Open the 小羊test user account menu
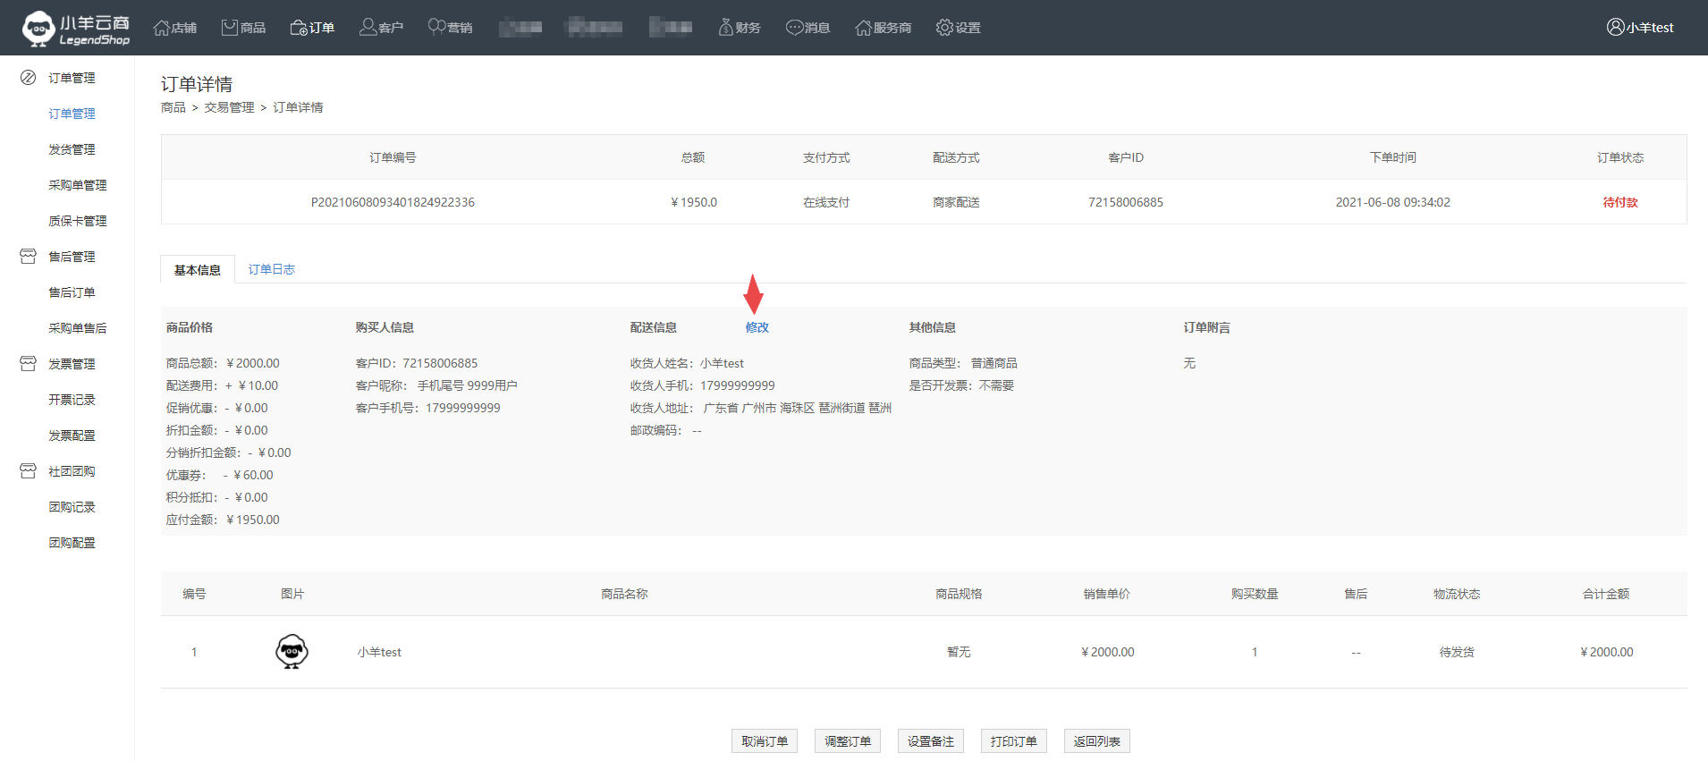Viewport: 1708px width, 761px height. [x=1640, y=28]
